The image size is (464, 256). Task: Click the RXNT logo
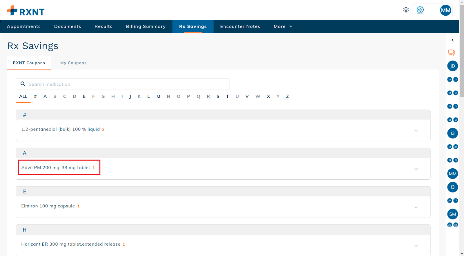pos(26,11)
